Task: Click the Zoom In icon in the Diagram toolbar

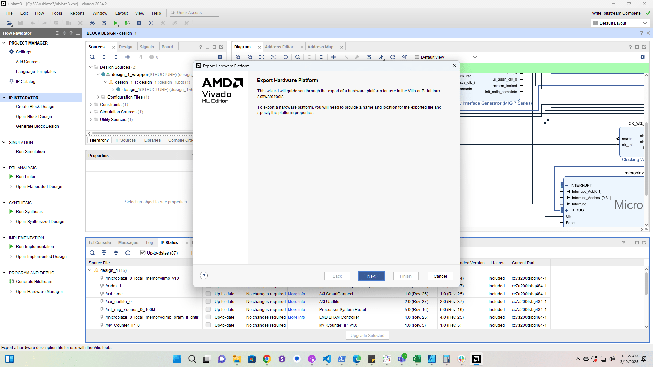Action: point(238,57)
